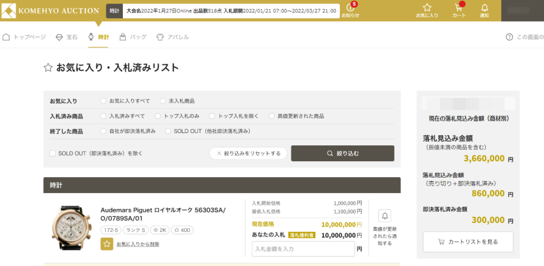Click the 300,000 即決落札済み amount

[x=488, y=220]
